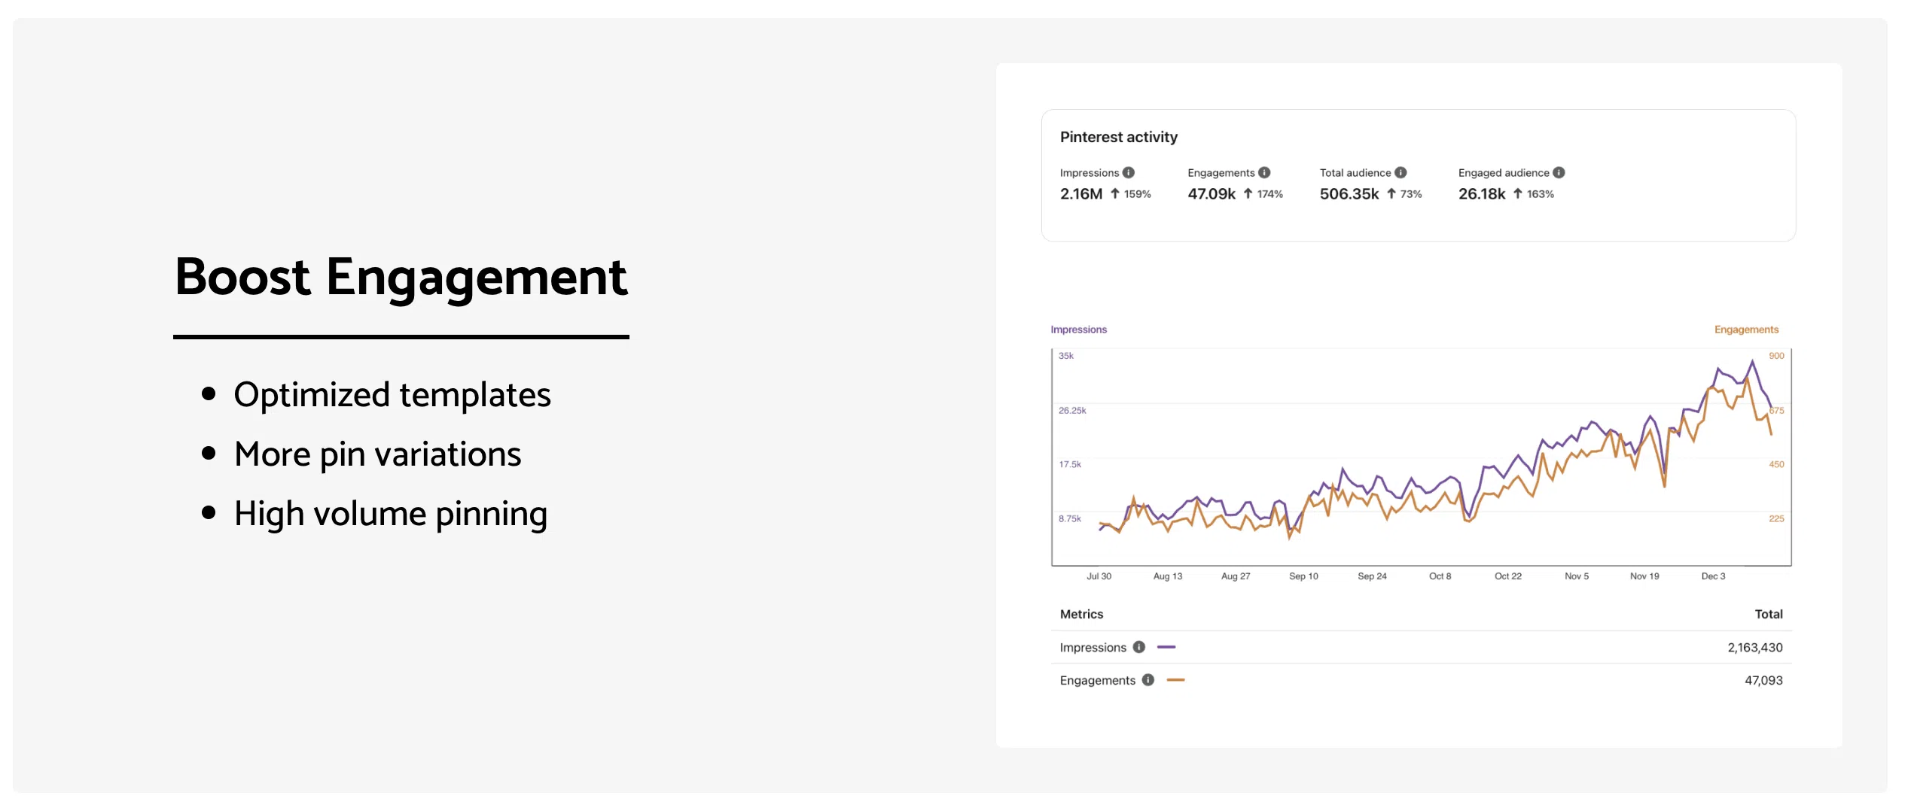
Task: Click info icon beside Engagements stat
Action: coord(1264,172)
